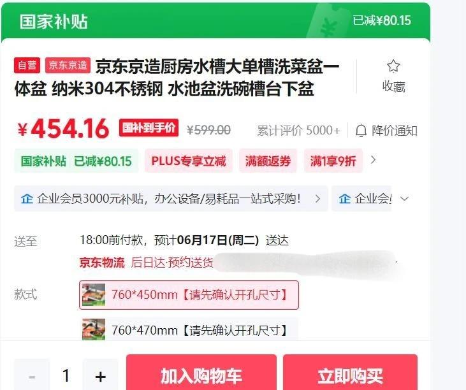Open the 满额返券 promotion tag
The width and height of the screenshot is (466, 390).
click(x=268, y=161)
